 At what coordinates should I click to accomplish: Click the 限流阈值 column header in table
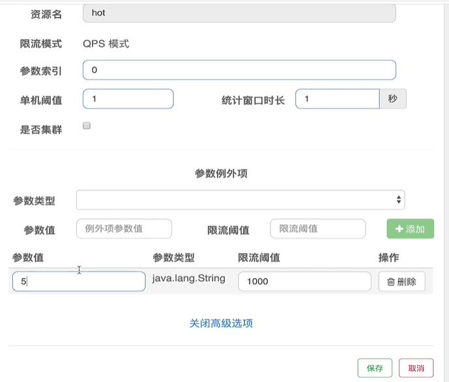point(259,257)
